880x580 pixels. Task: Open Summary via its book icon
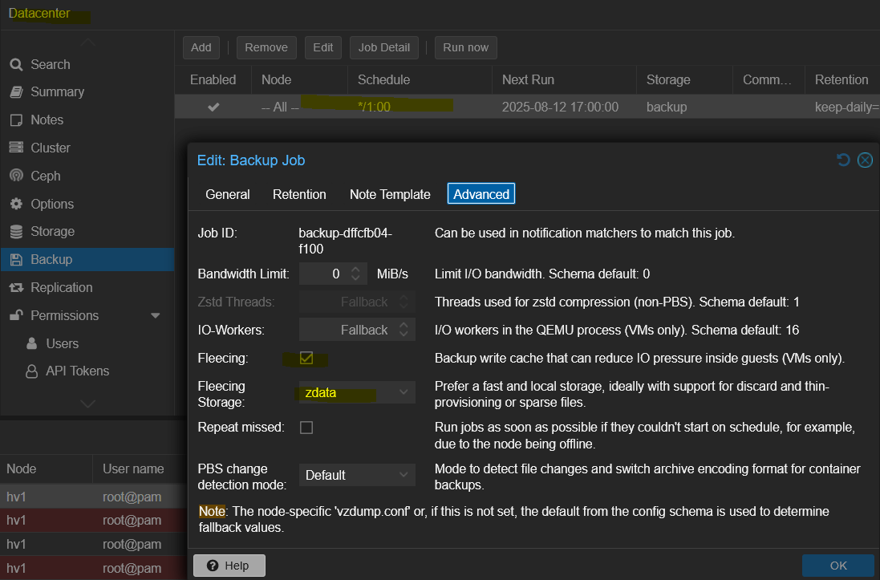point(16,92)
